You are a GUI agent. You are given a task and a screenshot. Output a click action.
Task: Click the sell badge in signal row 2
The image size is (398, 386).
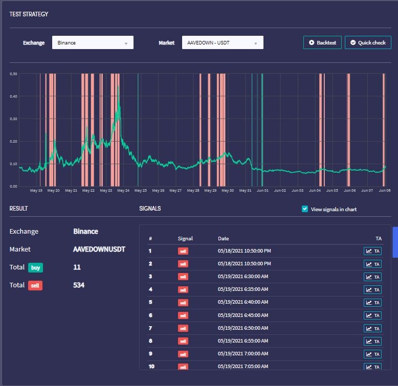pyautogui.click(x=183, y=264)
